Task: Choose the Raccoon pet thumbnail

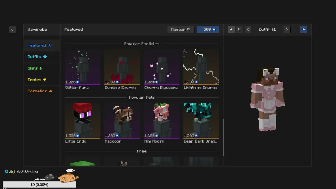Action: [x=122, y=120]
